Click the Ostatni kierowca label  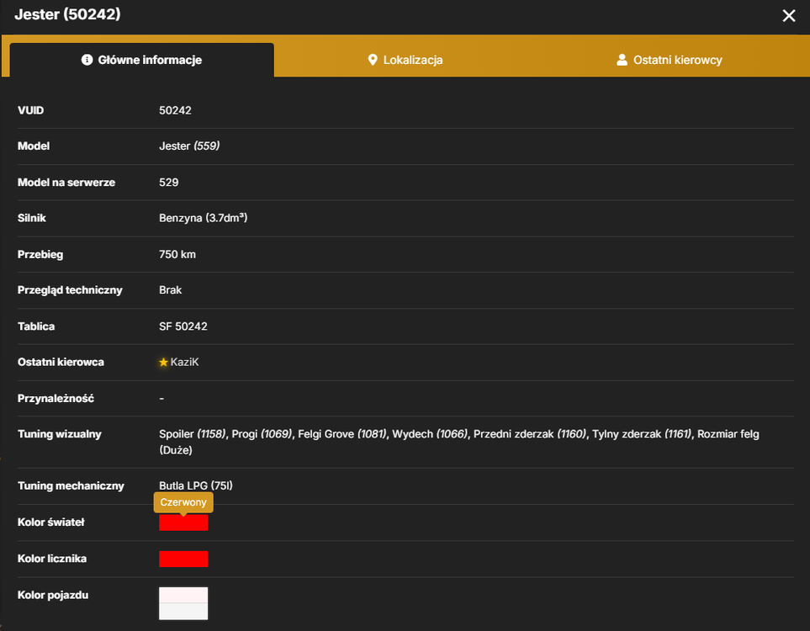click(61, 363)
